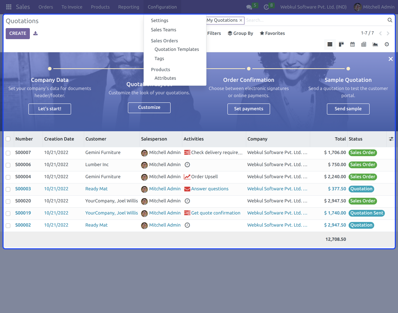The height and width of the screenshot is (313, 398).
Task: Click the Set payments button
Action: [249, 109]
